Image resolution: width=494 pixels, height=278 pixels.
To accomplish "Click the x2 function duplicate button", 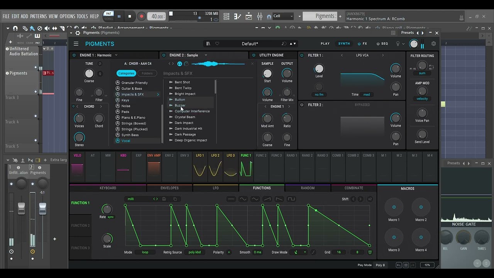I will click(x=370, y=199).
